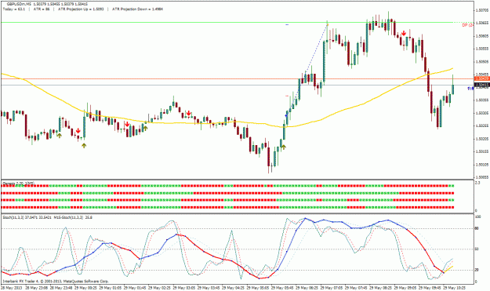
Task: Click the olive buy arrow beneath the rally's first candle
Action: (x=284, y=147)
